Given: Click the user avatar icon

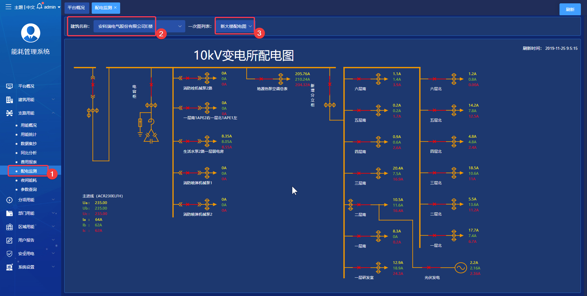Looking at the screenshot, I should coord(31,33).
